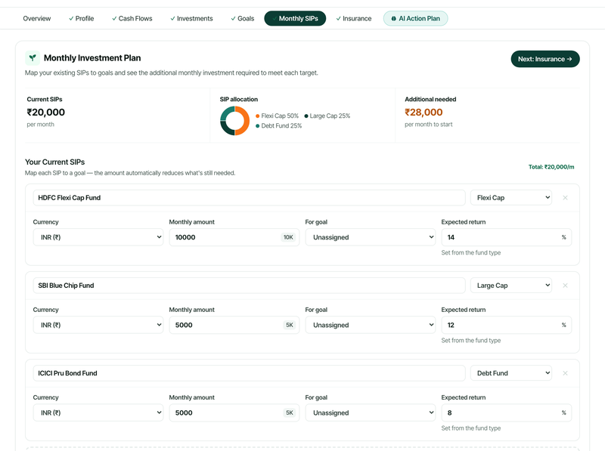Click the SIP allocation donut chart

[x=234, y=121]
